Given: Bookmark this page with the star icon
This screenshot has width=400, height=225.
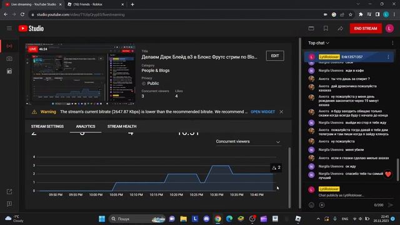Looking at the screenshot, I should [351, 14].
